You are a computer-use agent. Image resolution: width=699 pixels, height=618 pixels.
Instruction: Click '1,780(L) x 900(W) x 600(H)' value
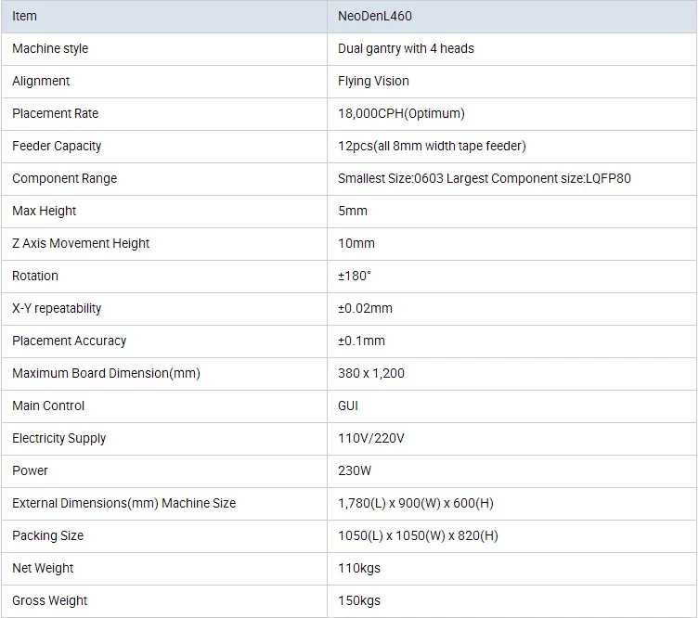pos(416,504)
